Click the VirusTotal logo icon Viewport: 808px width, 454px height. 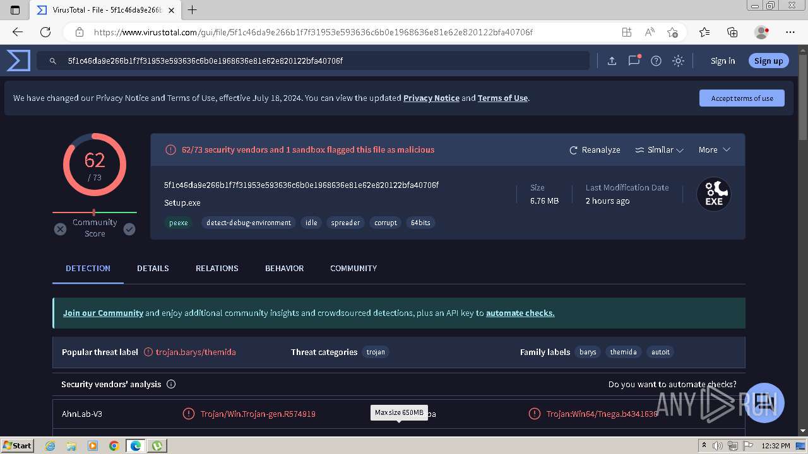click(x=18, y=61)
